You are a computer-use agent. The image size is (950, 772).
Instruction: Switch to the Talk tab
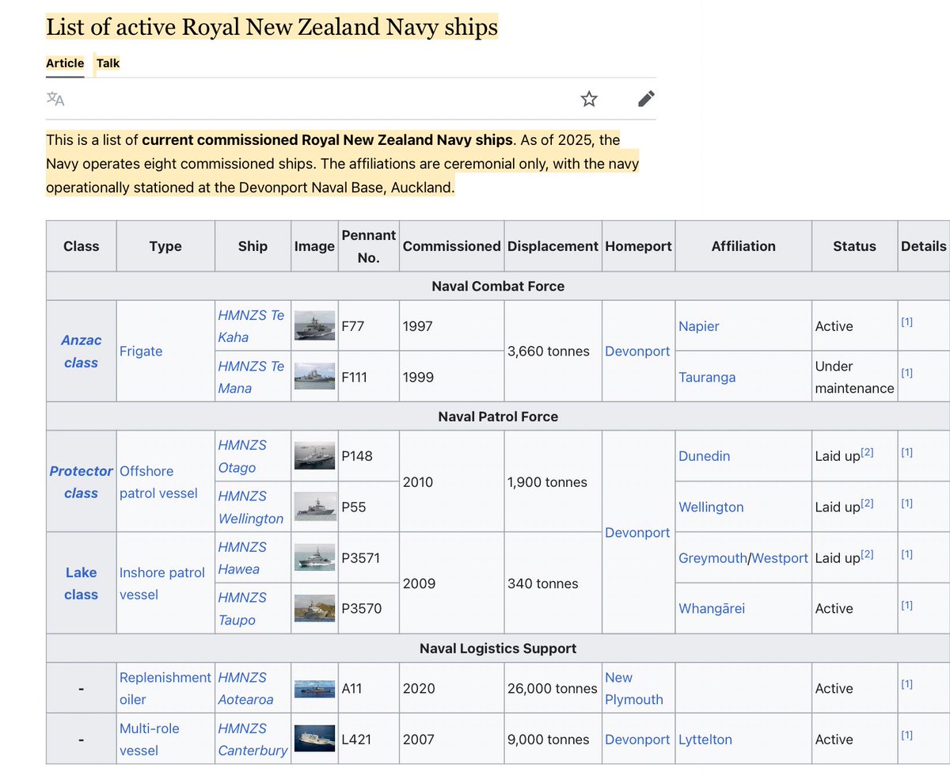point(108,63)
